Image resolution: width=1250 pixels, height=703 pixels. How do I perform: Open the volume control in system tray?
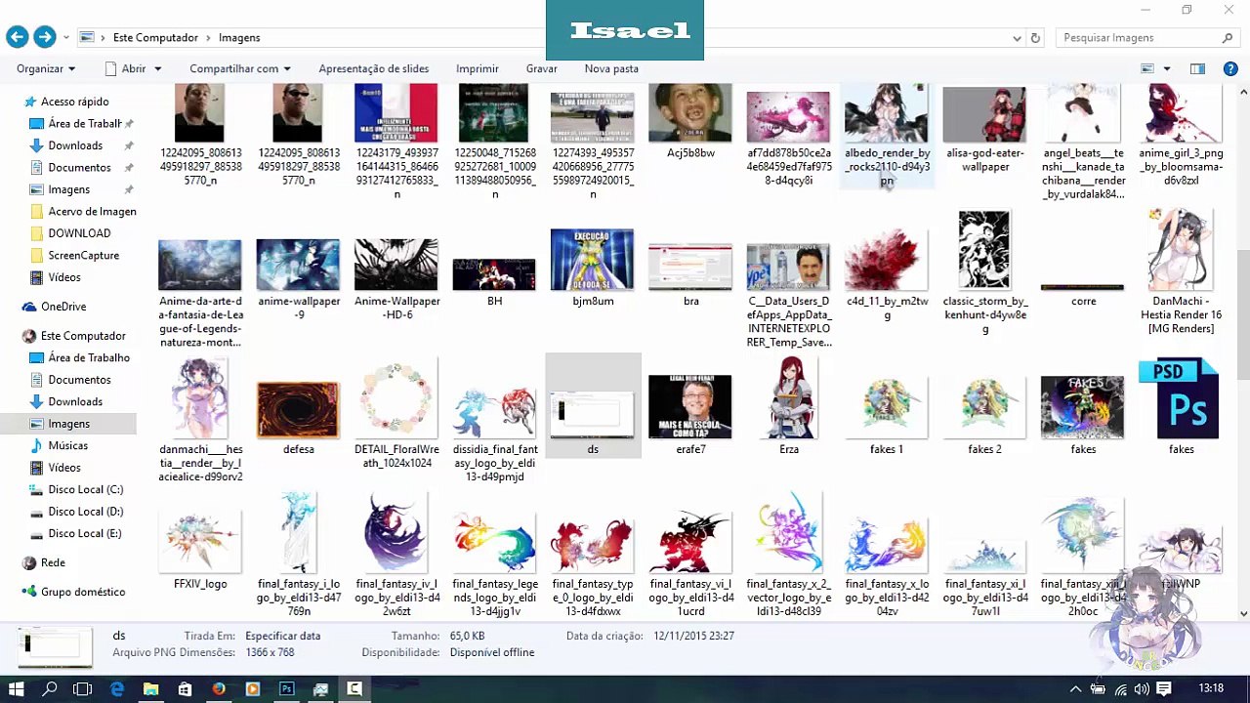tap(1141, 688)
